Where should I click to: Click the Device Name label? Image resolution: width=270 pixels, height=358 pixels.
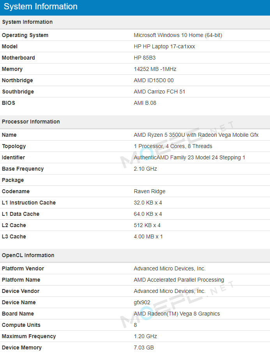click(x=19, y=302)
